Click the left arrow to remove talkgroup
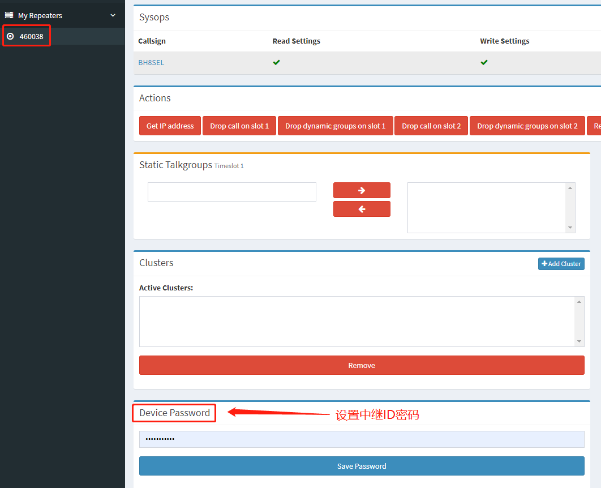Screen dimensions: 601x488 pyautogui.click(x=362, y=209)
